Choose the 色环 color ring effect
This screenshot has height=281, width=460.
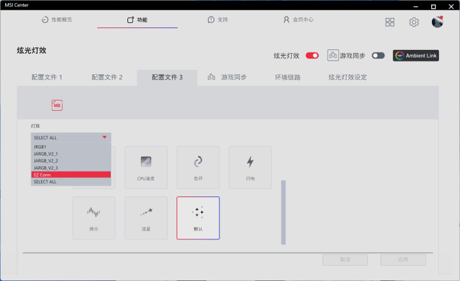coord(198,167)
